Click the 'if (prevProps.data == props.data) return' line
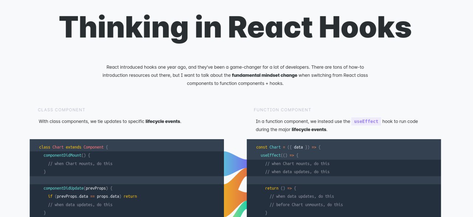Screen dimensions: 473x217 pyautogui.click(x=92, y=196)
